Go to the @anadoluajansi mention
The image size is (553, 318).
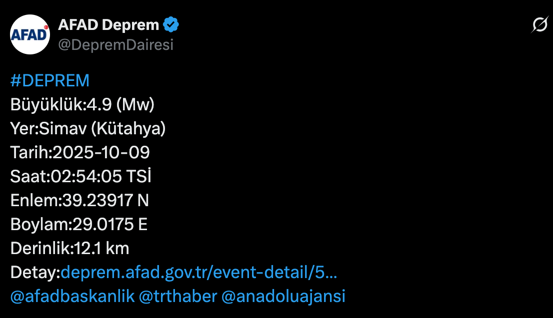(283, 296)
